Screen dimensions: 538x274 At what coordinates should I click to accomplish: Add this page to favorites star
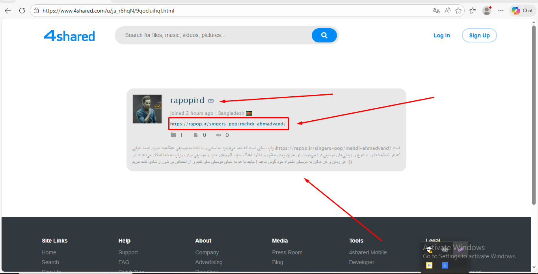[x=458, y=11]
